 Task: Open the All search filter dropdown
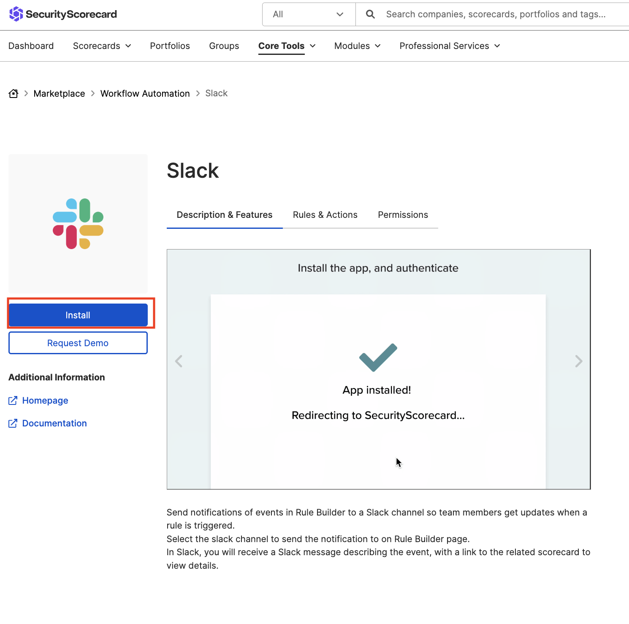309,14
